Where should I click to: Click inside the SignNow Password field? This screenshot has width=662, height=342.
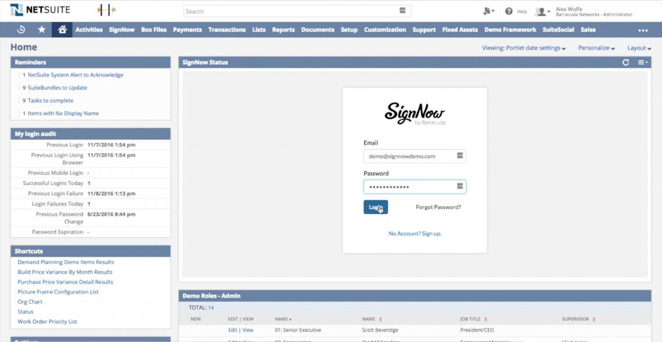click(414, 186)
